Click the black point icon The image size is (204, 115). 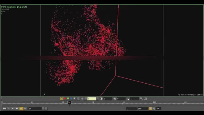114,99
